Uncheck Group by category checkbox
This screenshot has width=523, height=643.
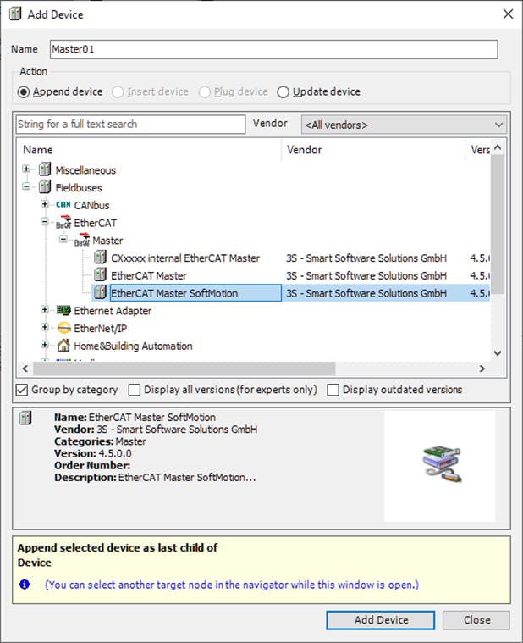(22, 390)
